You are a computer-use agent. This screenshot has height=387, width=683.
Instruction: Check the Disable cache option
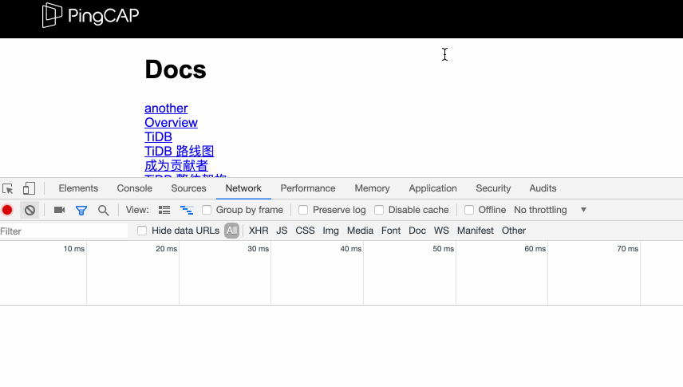[379, 210]
